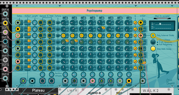The image size is (179, 95).
Task: Click the row 1 Fortuna dice button
Action: click(x=58, y=23)
